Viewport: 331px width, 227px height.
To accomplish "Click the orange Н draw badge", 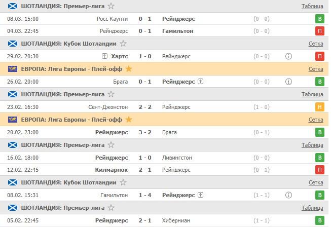I will click(x=320, y=107).
